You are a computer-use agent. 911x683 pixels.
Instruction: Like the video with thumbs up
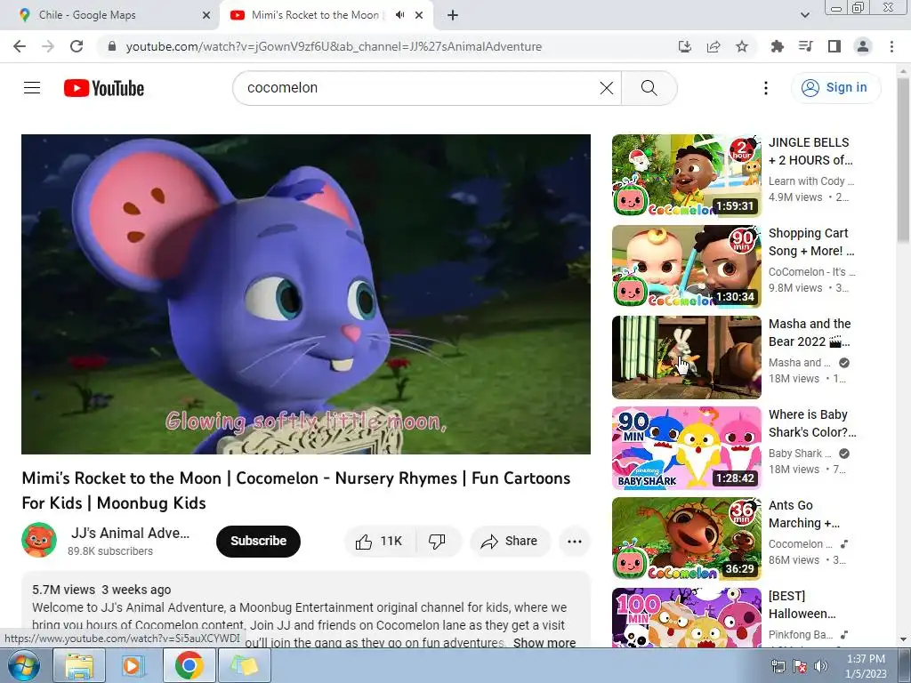380,542
